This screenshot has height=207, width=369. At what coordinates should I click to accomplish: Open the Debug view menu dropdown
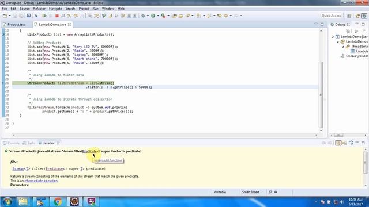tap(364, 31)
